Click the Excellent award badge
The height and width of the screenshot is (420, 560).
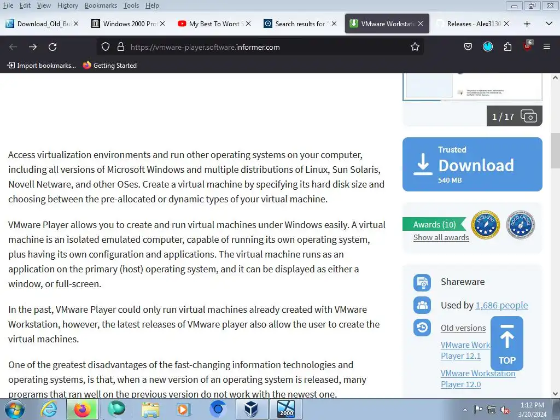click(x=486, y=225)
